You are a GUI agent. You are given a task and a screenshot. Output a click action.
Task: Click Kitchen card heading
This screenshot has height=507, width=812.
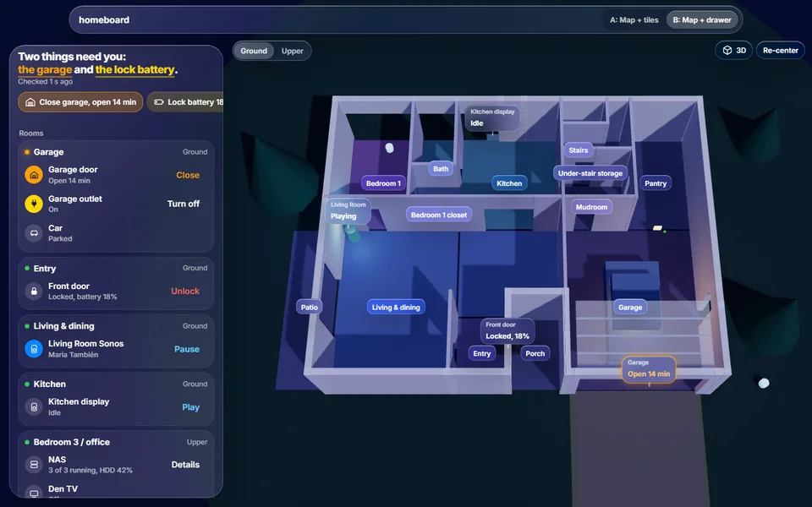(x=50, y=384)
